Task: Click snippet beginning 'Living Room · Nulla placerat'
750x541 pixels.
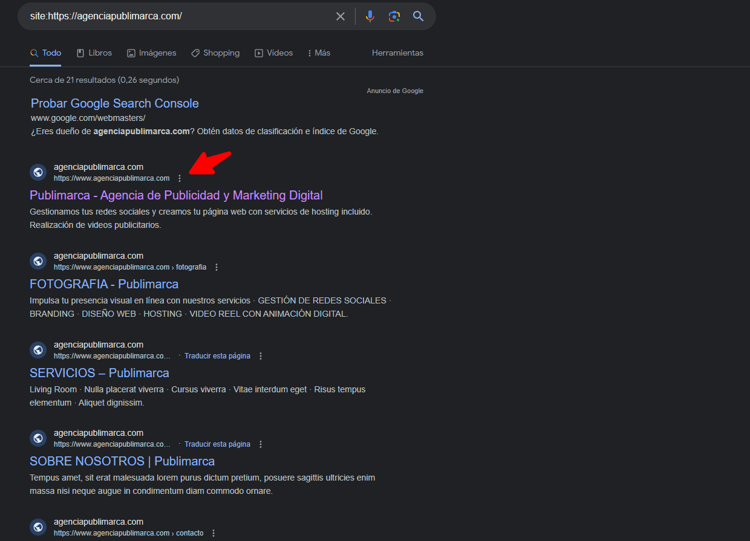Action: point(197,396)
